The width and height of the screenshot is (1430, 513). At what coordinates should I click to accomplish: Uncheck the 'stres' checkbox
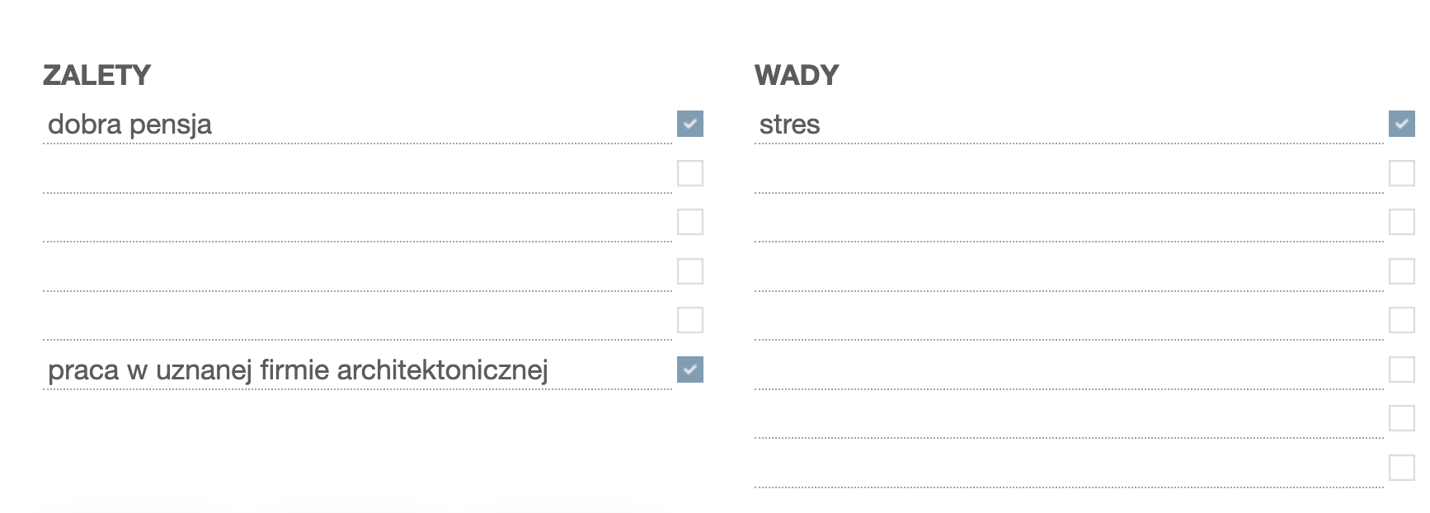(x=1402, y=124)
